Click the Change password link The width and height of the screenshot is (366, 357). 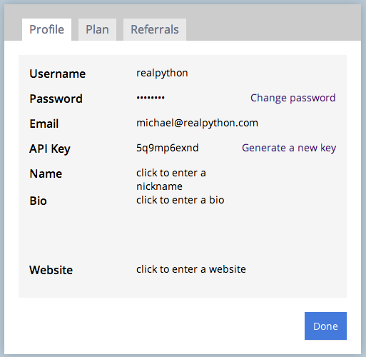coord(293,98)
